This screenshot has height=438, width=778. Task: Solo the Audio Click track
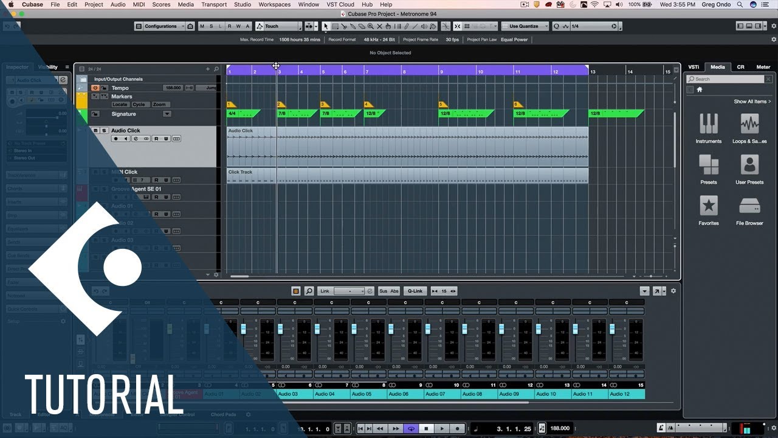point(104,130)
